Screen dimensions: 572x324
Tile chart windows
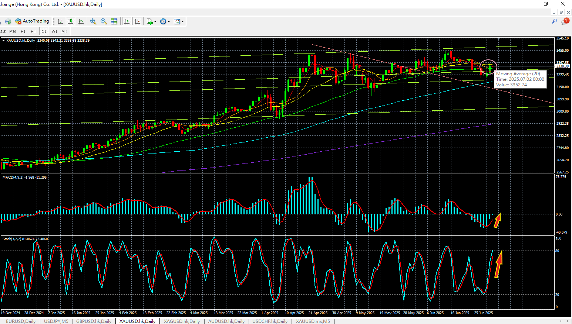[114, 21]
